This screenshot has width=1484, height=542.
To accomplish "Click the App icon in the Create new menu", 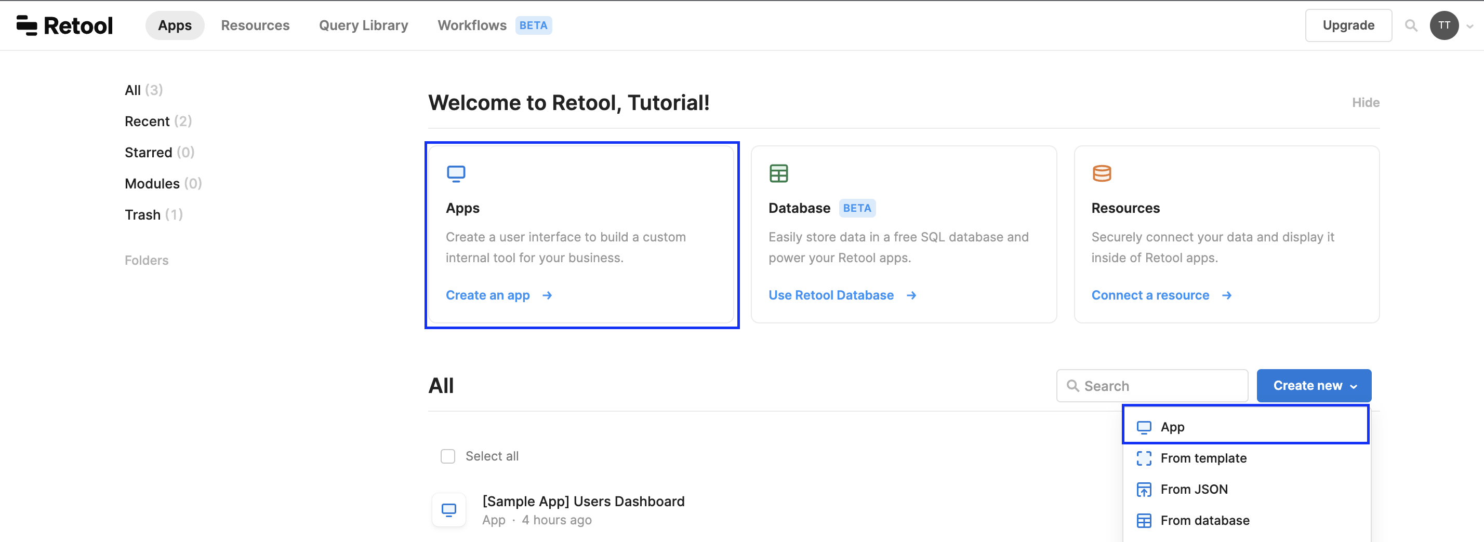I will 1144,426.
